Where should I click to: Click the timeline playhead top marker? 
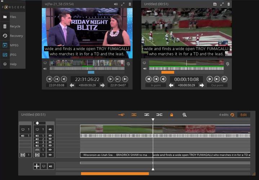pos(153,120)
